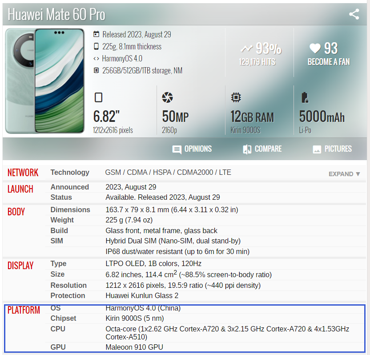Click the share icon in the header
This screenshot has height=355, width=370.
click(x=354, y=14)
